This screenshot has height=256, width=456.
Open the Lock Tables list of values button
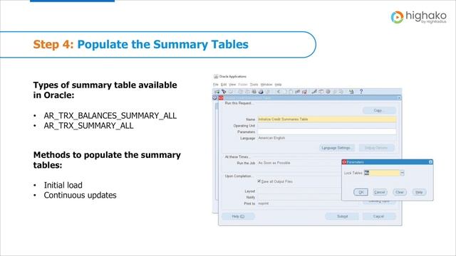tap(402, 173)
